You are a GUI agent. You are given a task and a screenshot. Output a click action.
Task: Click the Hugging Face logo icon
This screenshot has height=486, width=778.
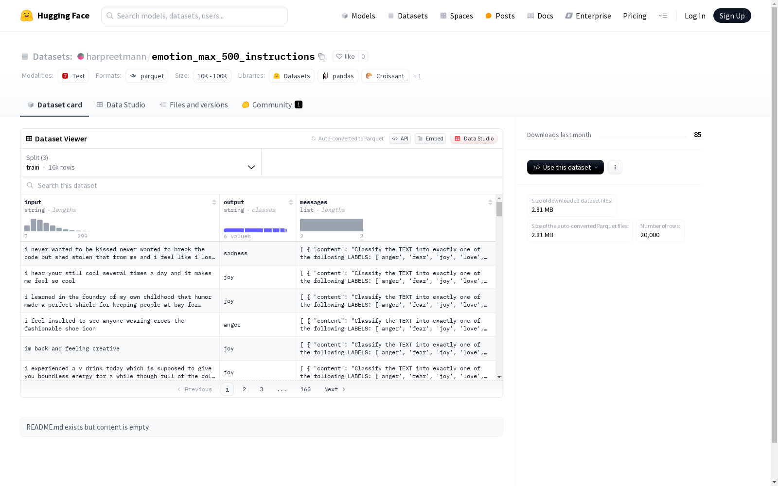tap(27, 16)
